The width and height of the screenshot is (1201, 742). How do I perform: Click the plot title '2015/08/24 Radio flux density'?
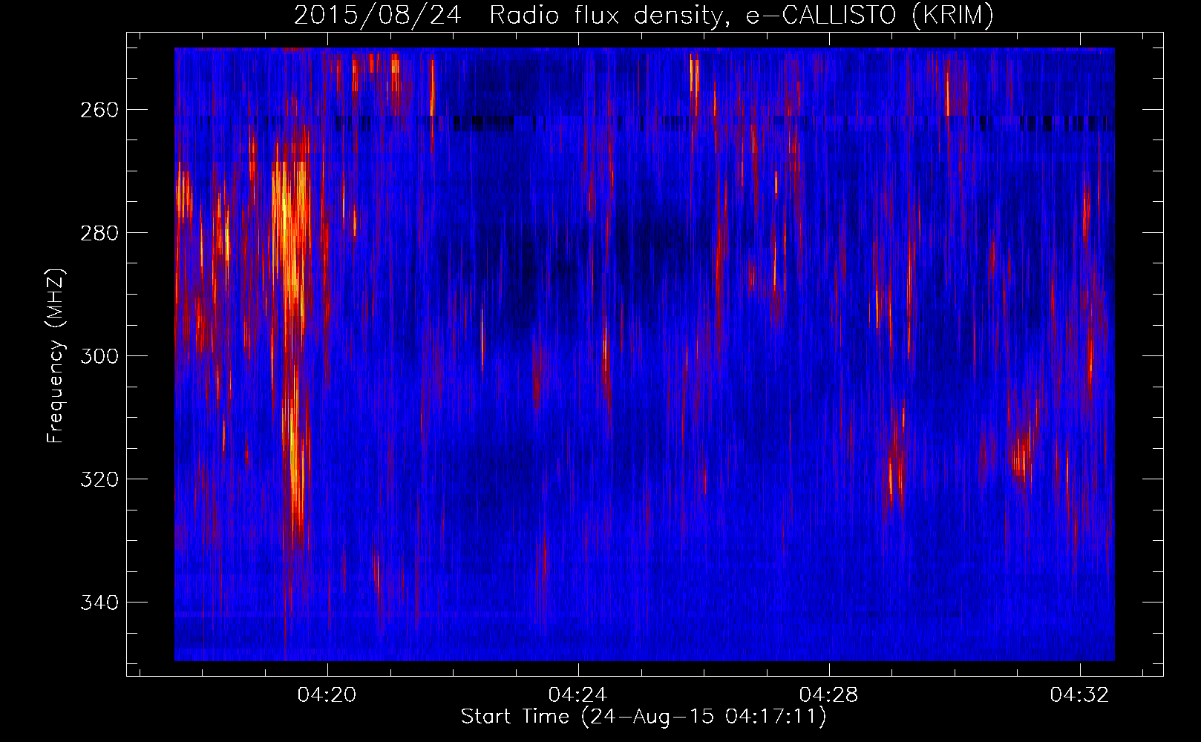(x=644, y=15)
